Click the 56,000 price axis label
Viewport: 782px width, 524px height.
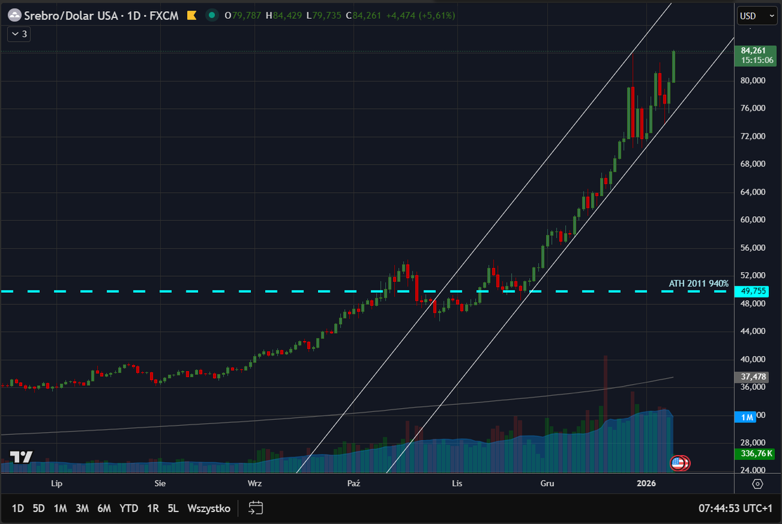pos(751,247)
